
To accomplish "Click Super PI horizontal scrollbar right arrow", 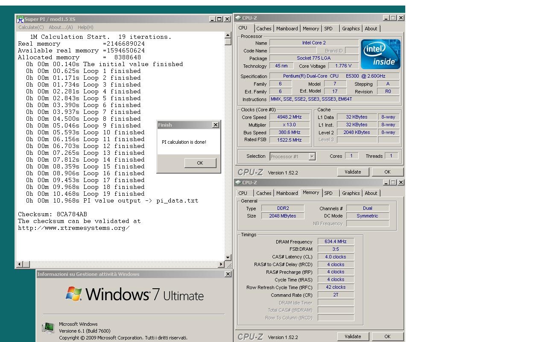I will [221, 264].
